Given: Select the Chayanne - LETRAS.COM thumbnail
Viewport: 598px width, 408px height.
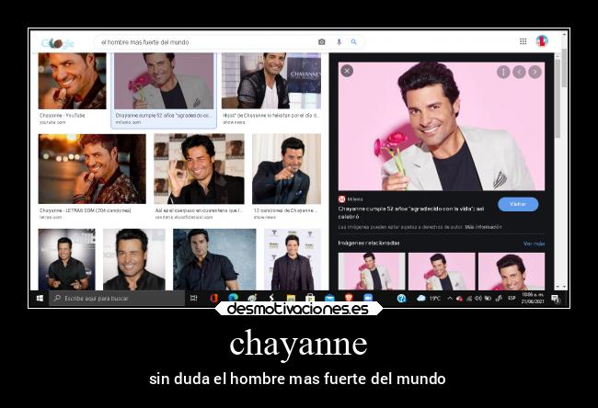Looking at the screenshot, I should point(92,169).
